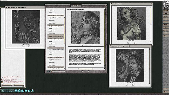Image resolution: width=169 pixels, height=95 pixels.
Task: Select Human, Cursed (Jaqueline Montarri) index row
Action: click(55, 40)
